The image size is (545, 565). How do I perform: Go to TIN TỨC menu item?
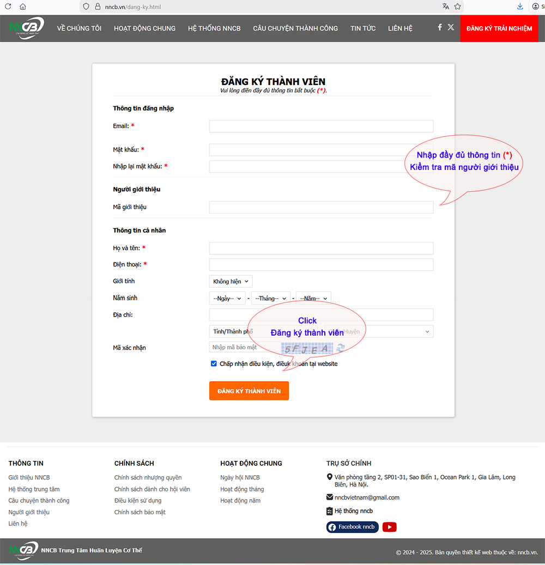363,28
